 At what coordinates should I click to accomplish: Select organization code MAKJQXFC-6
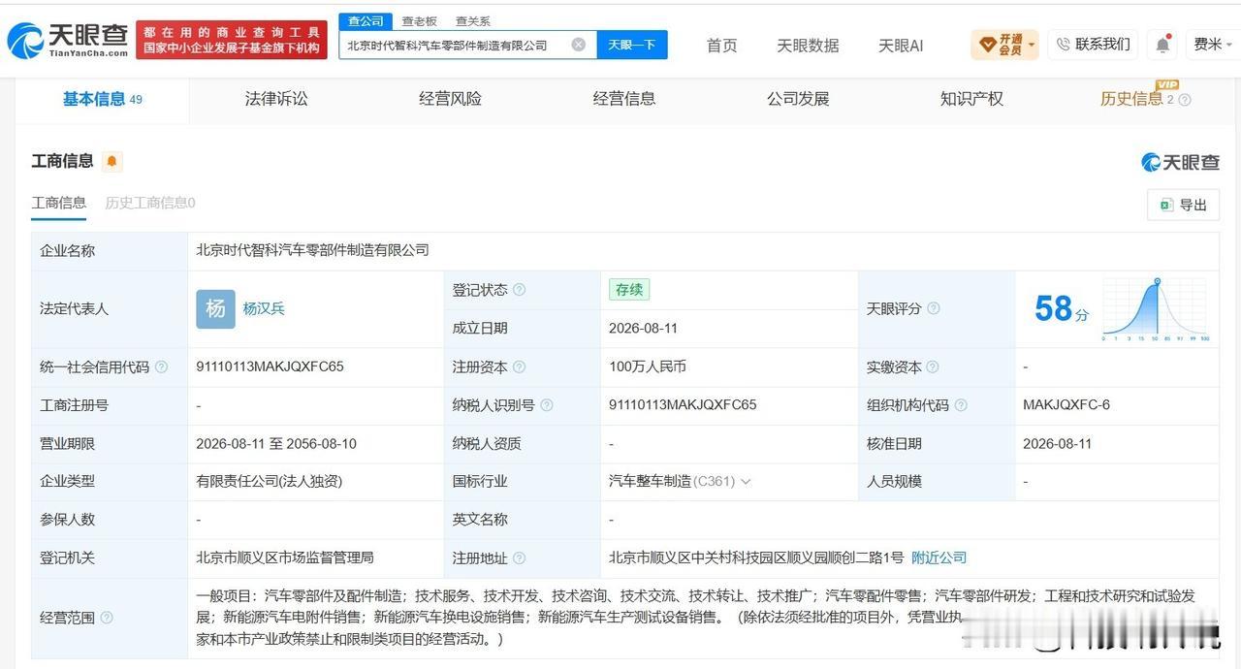pos(1066,404)
